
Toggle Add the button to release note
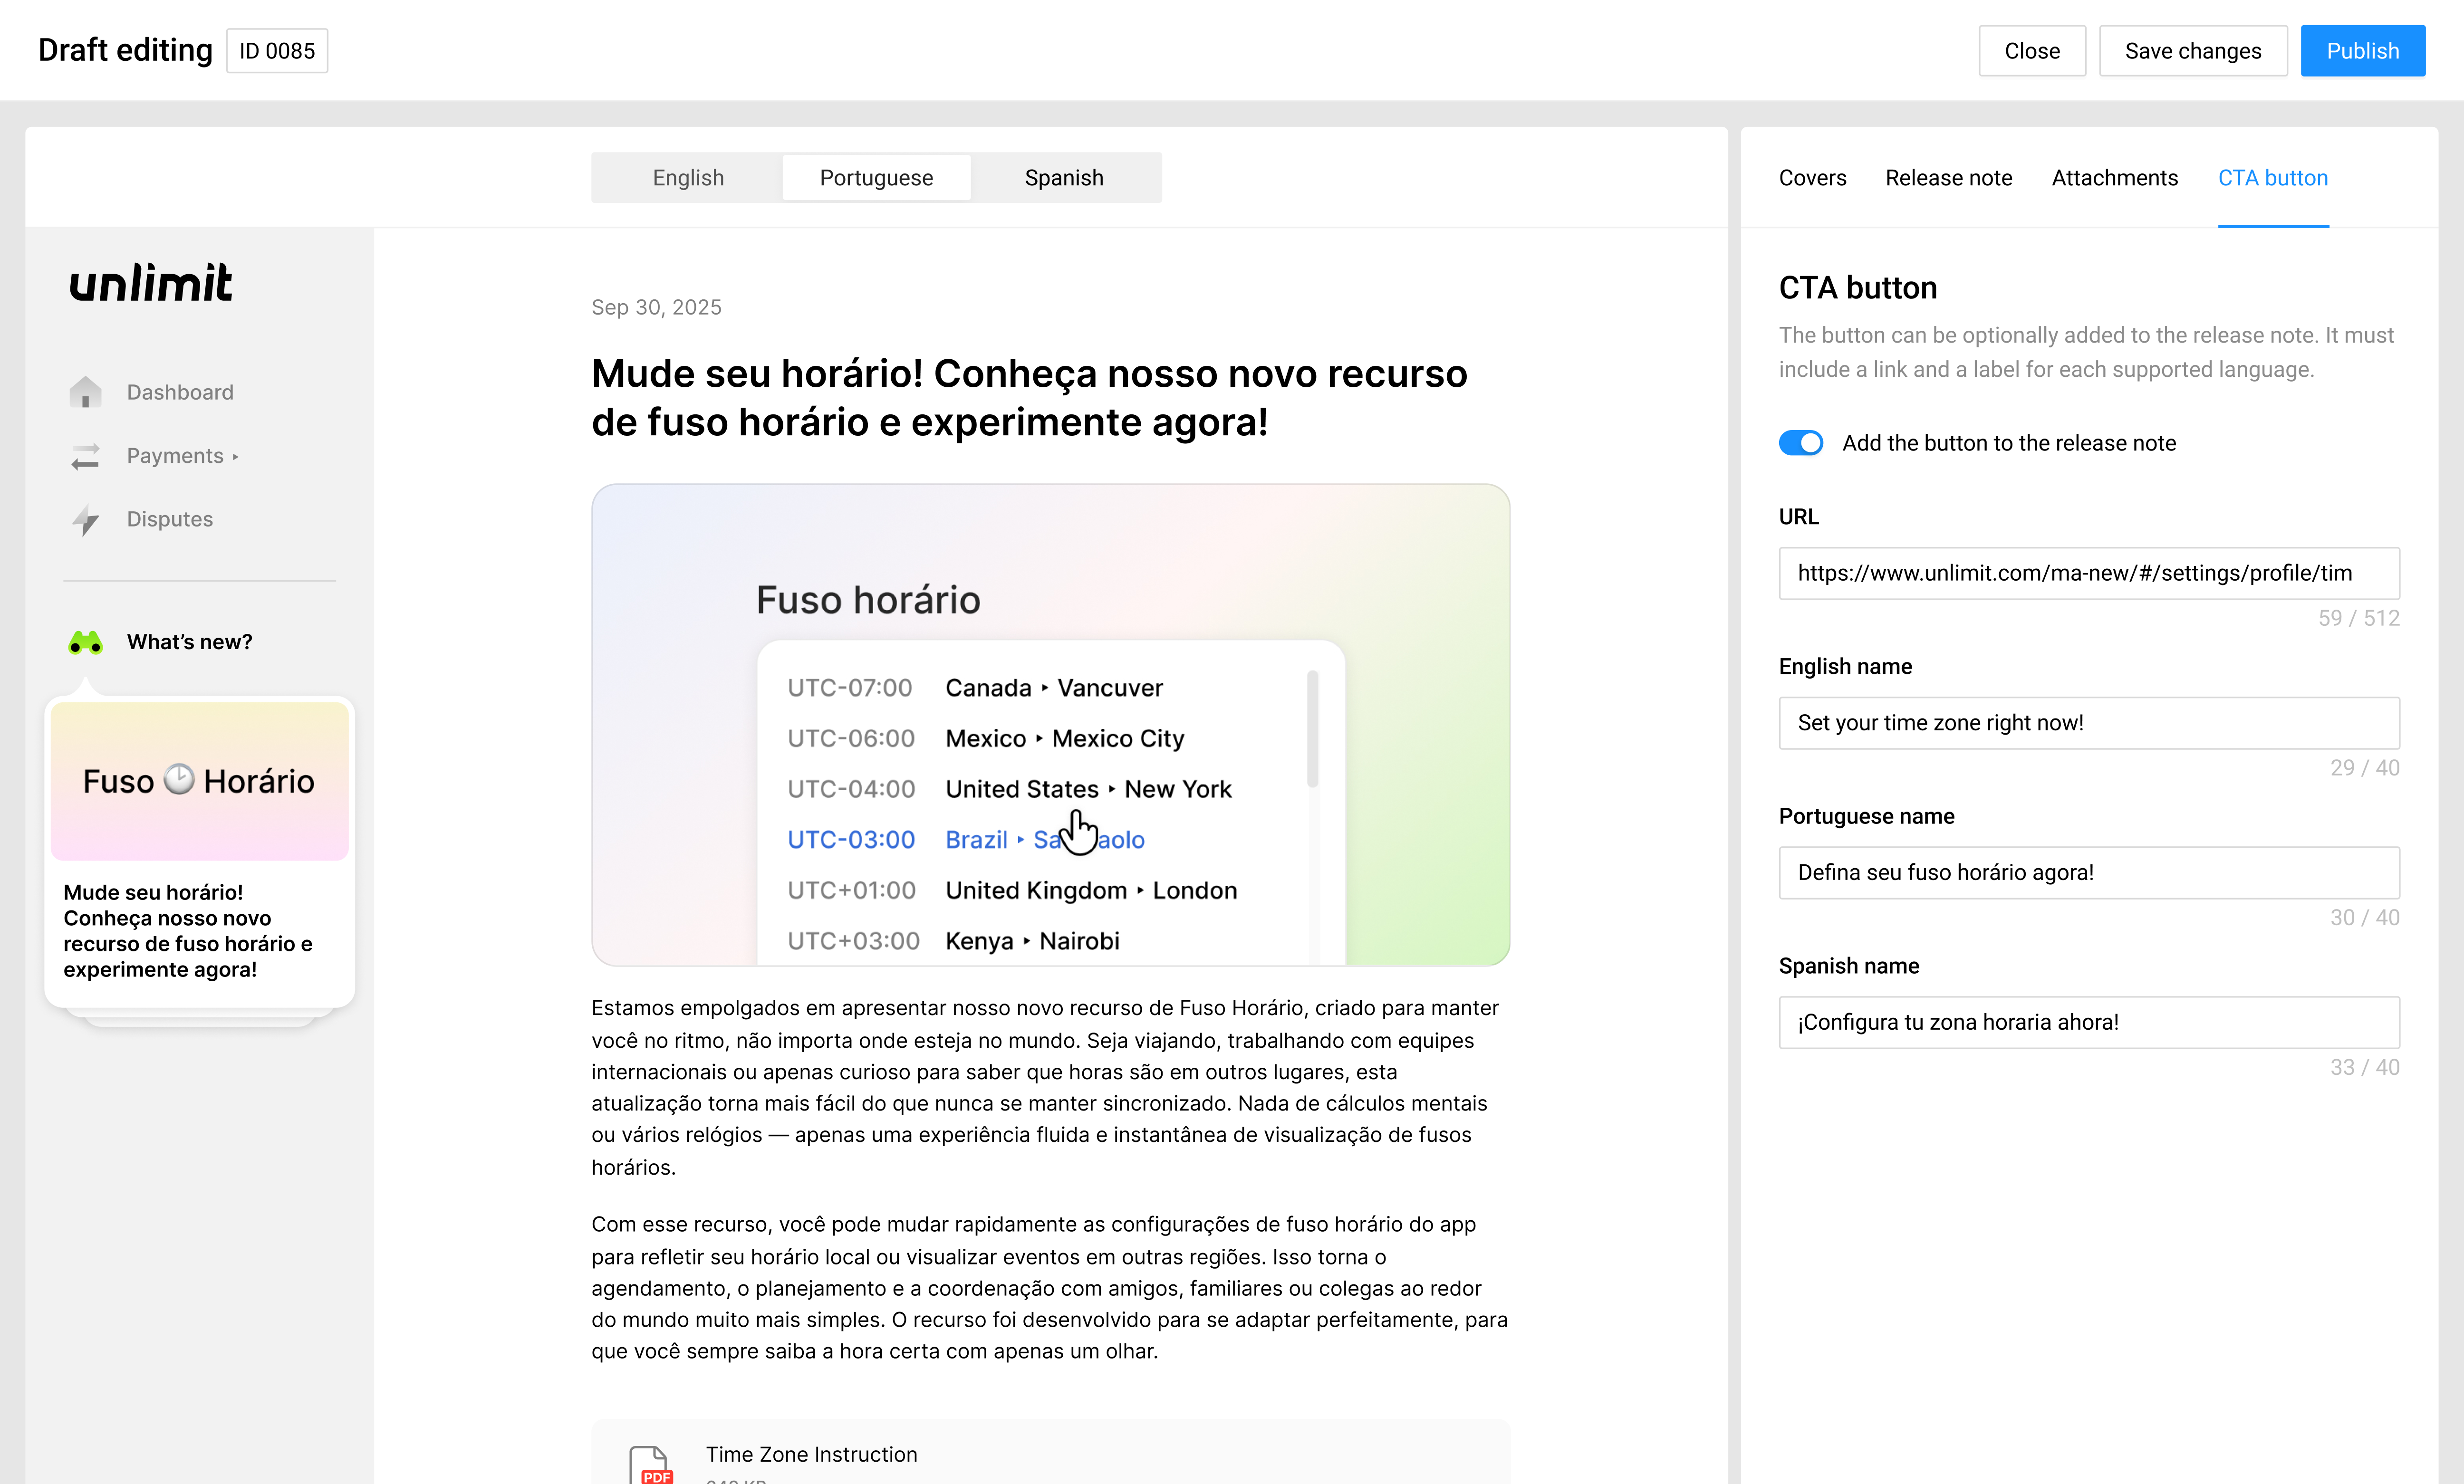[x=1801, y=443]
